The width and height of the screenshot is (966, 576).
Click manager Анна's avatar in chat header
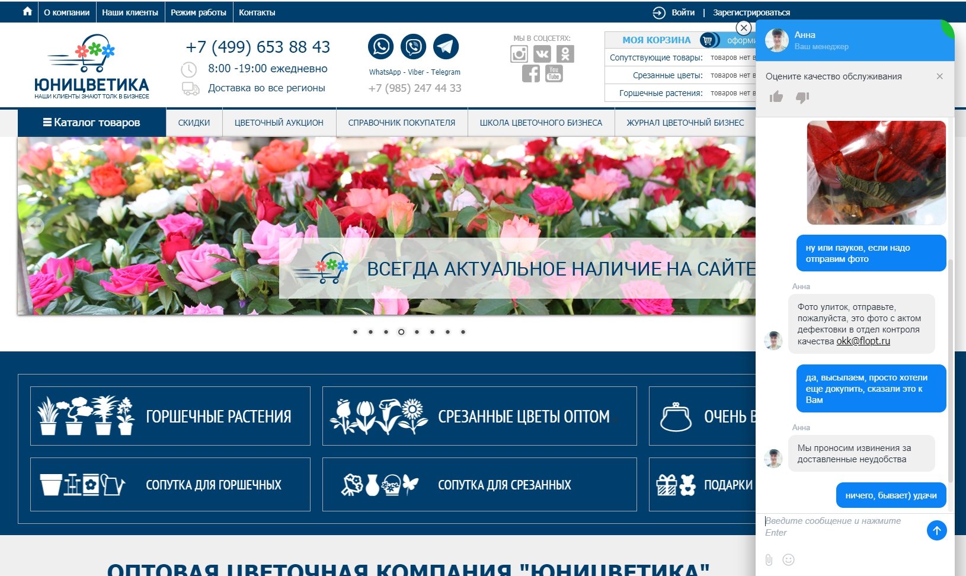(776, 40)
